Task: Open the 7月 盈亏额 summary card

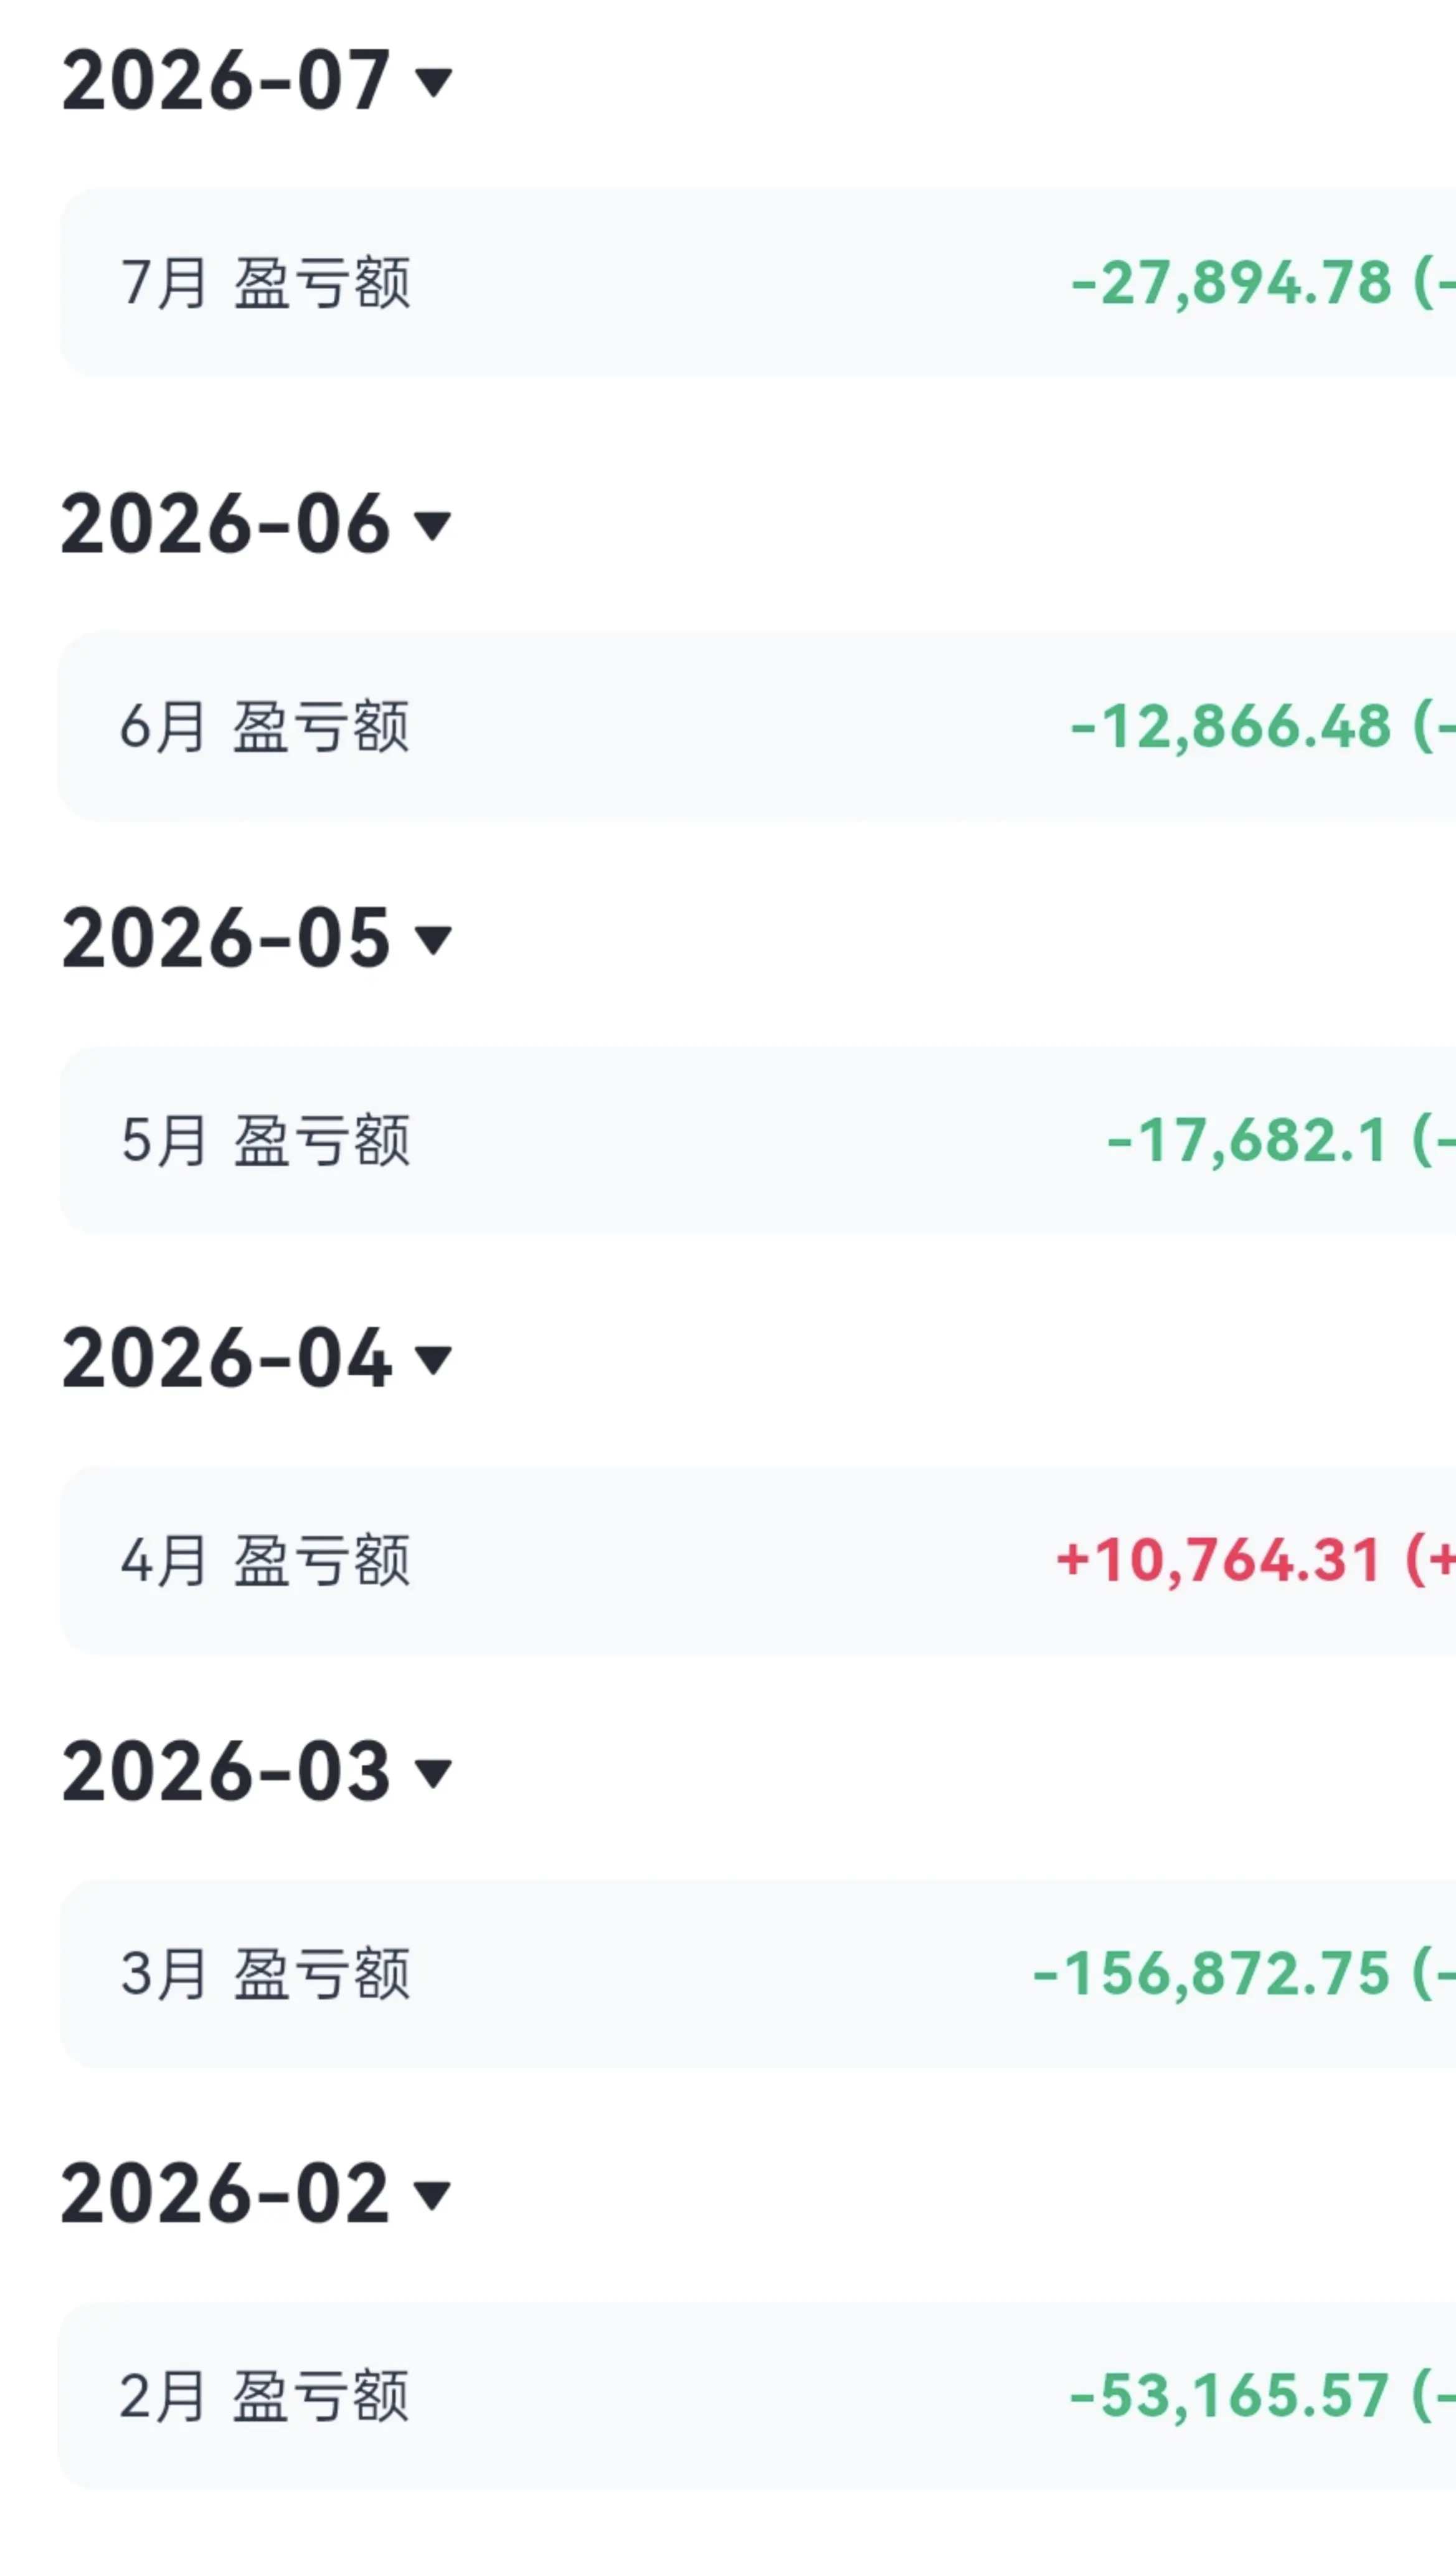Action: (758, 282)
